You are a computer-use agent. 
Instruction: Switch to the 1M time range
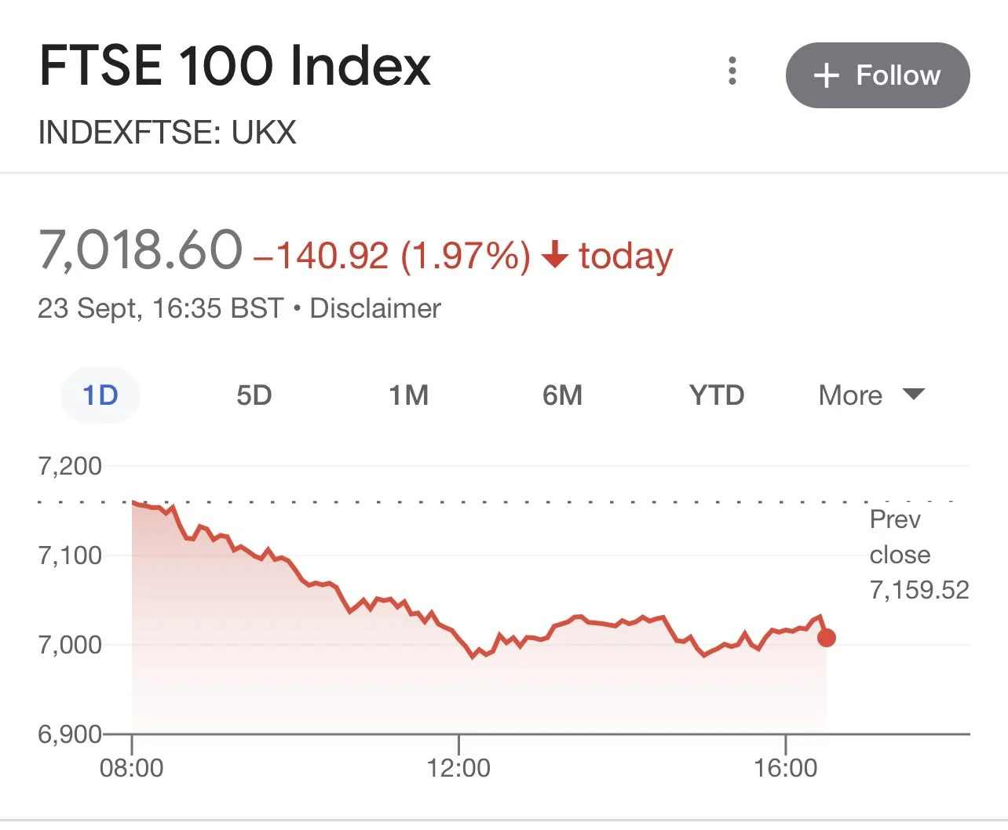[x=409, y=395]
